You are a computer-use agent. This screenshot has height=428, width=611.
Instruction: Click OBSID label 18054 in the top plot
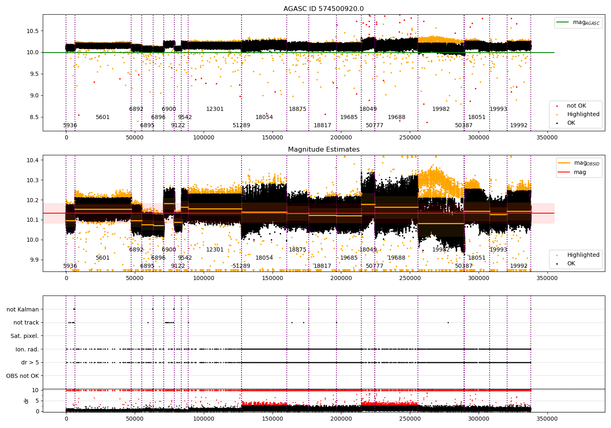(x=264, y=117)
